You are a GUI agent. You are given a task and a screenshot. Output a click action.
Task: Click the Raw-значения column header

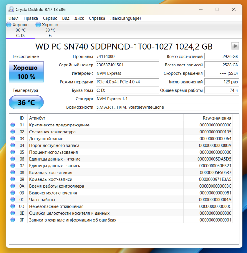(x=208, y=118)
